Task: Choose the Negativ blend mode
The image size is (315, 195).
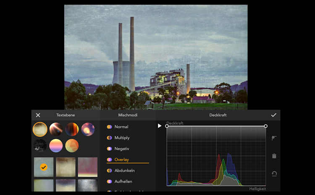Action: point(121,148)
